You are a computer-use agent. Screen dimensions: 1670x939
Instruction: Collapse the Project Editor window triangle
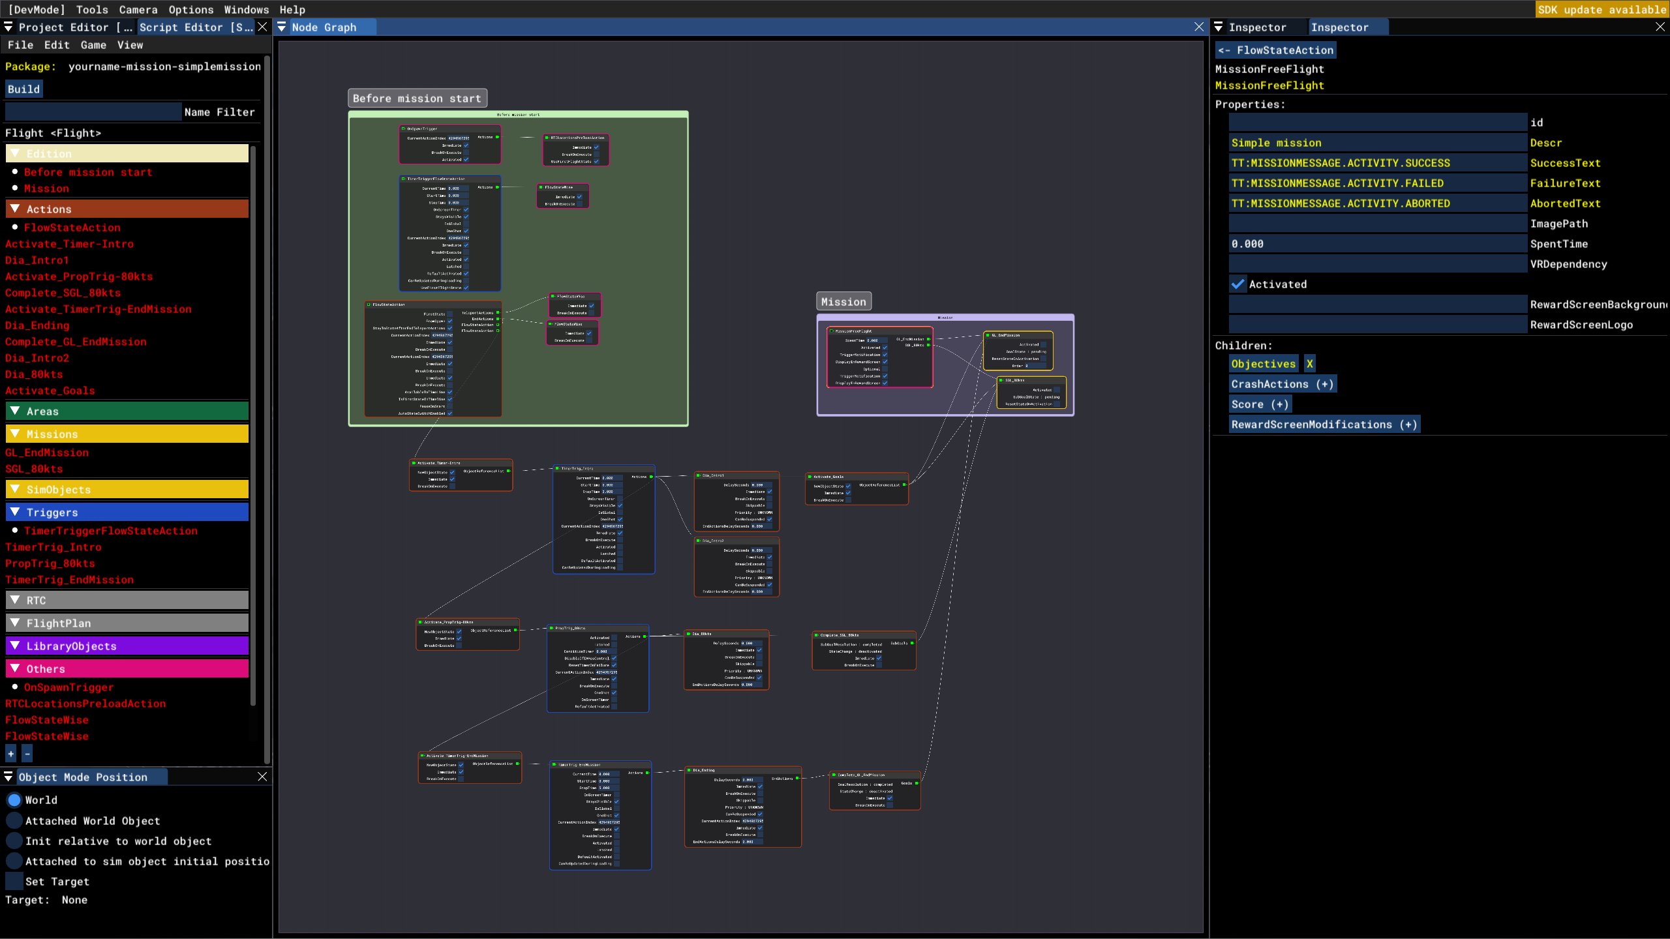[8, 27]
